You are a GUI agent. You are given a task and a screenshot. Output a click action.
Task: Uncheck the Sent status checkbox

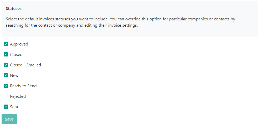6,107
